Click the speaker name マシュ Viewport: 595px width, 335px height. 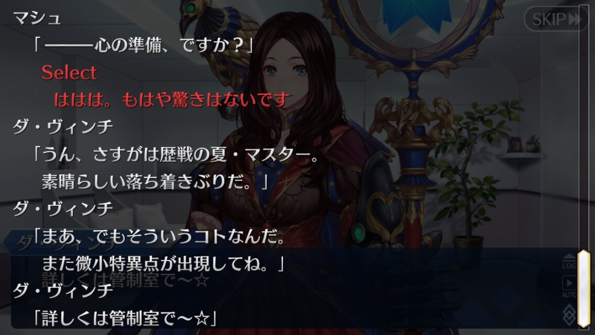37,18
